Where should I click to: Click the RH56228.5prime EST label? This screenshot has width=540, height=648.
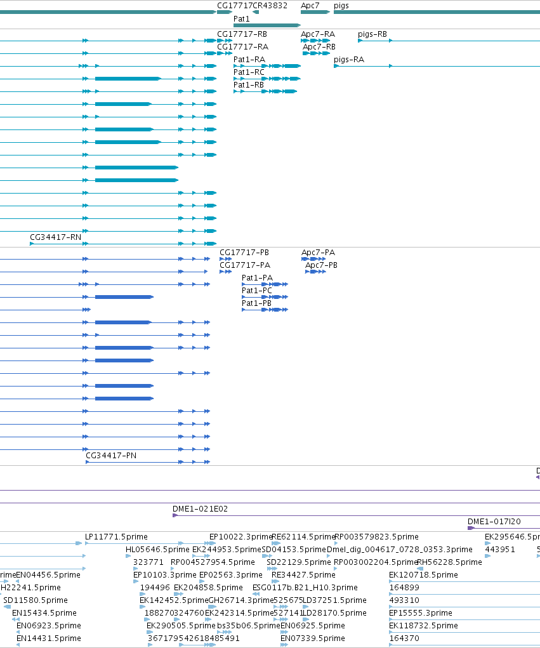(x=449, y=562)
